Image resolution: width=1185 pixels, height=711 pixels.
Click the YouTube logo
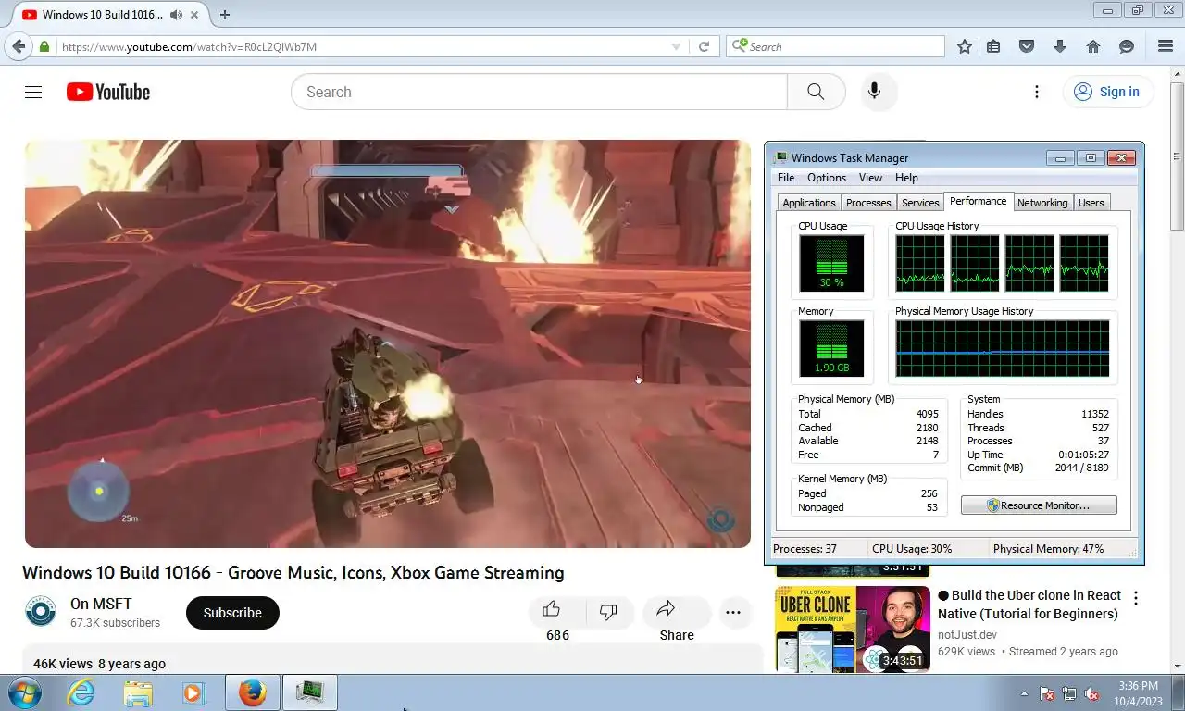107,92
